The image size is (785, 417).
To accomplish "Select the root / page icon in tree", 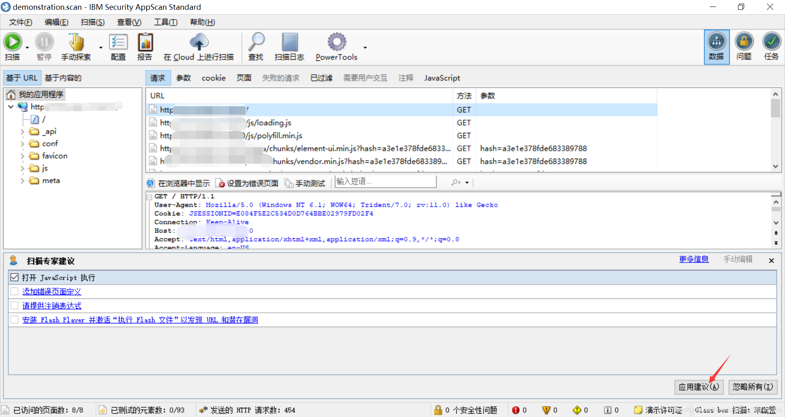I will [35, 119].
